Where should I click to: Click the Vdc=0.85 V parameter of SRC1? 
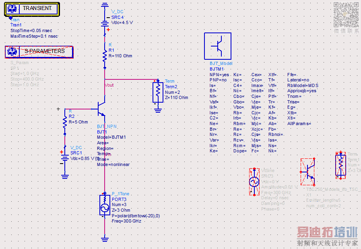[83, 158]
